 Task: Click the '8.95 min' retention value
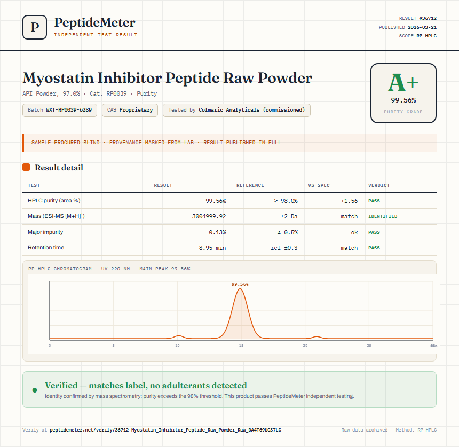212,248
